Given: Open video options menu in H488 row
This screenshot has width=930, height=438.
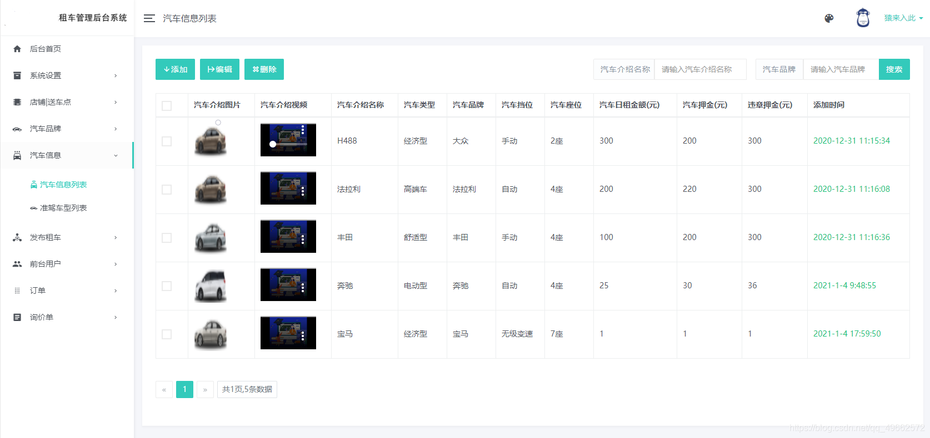Looking at the screenshot, I should tap(303, 130).
